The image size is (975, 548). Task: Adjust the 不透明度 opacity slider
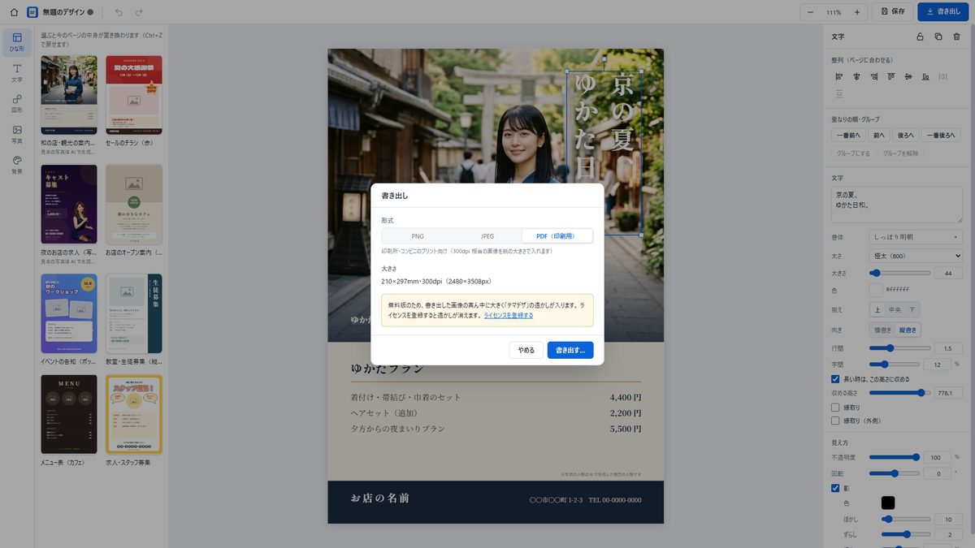[x=895, y=457]
